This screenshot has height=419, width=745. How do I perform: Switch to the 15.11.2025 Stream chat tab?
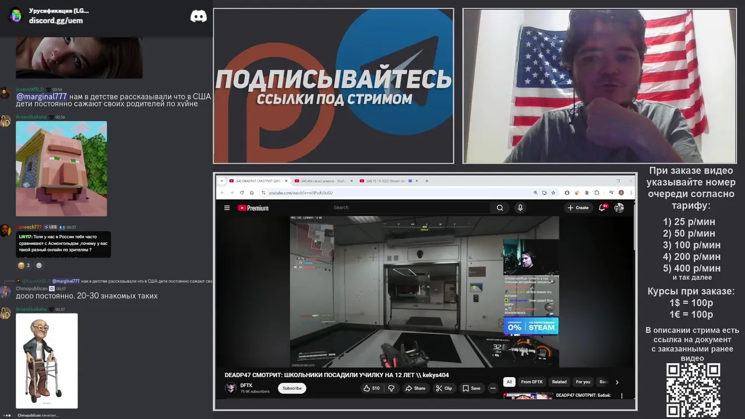(389, 181)
